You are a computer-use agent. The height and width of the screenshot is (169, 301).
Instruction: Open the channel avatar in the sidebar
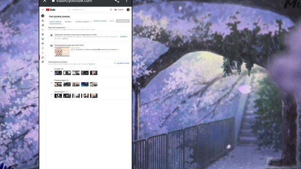pyautogui.click(x=43, y=15)
